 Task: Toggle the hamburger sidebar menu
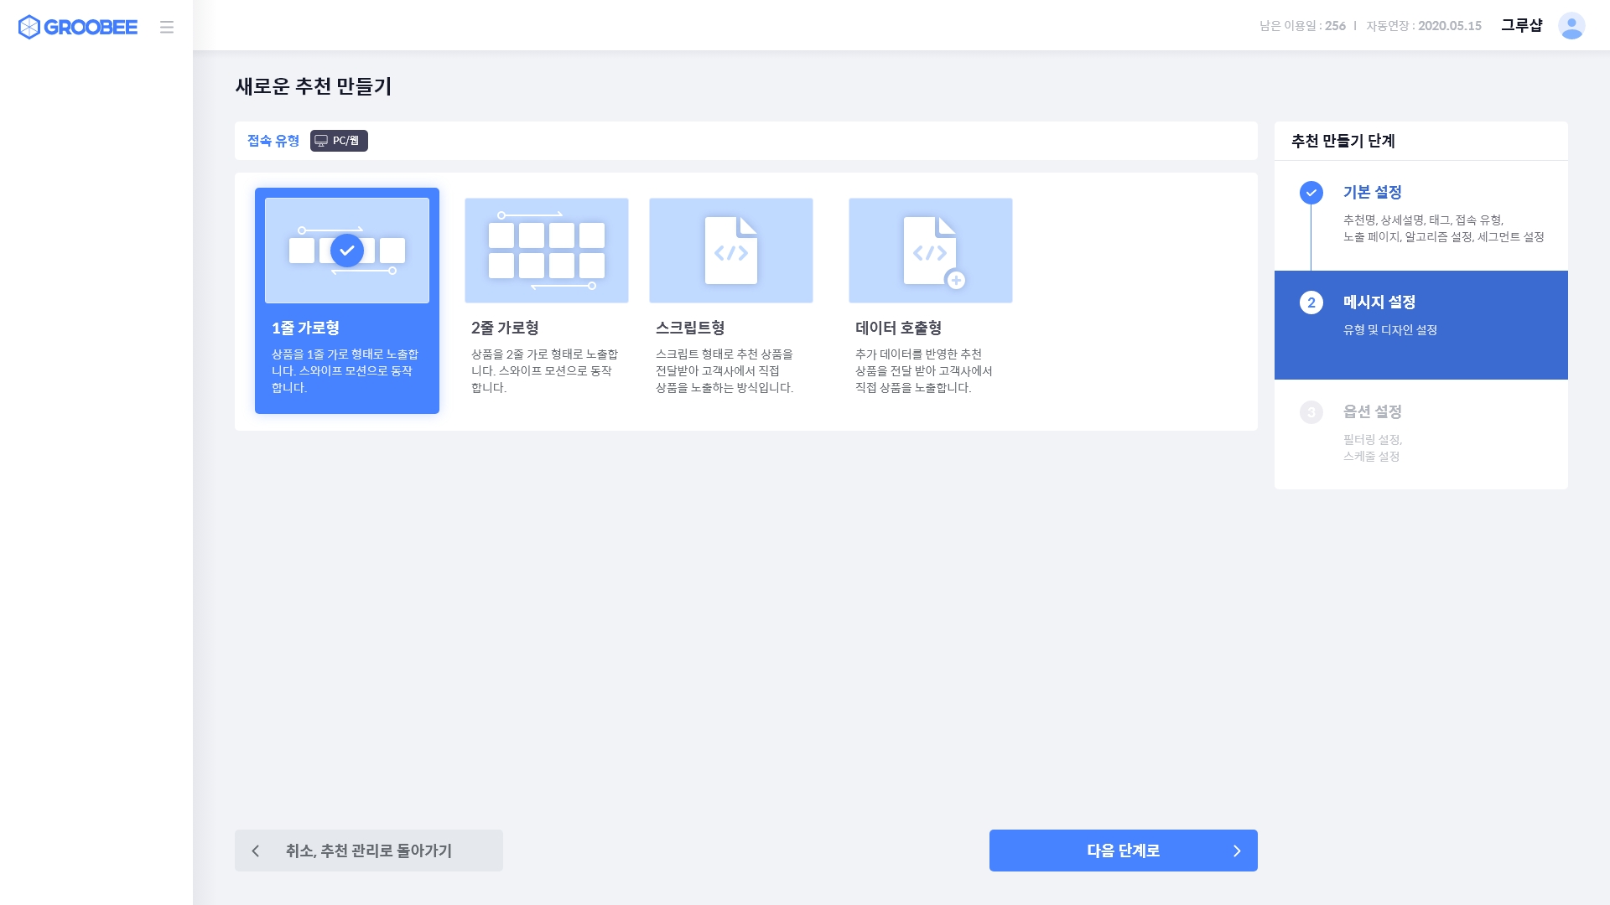click(x=167, y=27)
